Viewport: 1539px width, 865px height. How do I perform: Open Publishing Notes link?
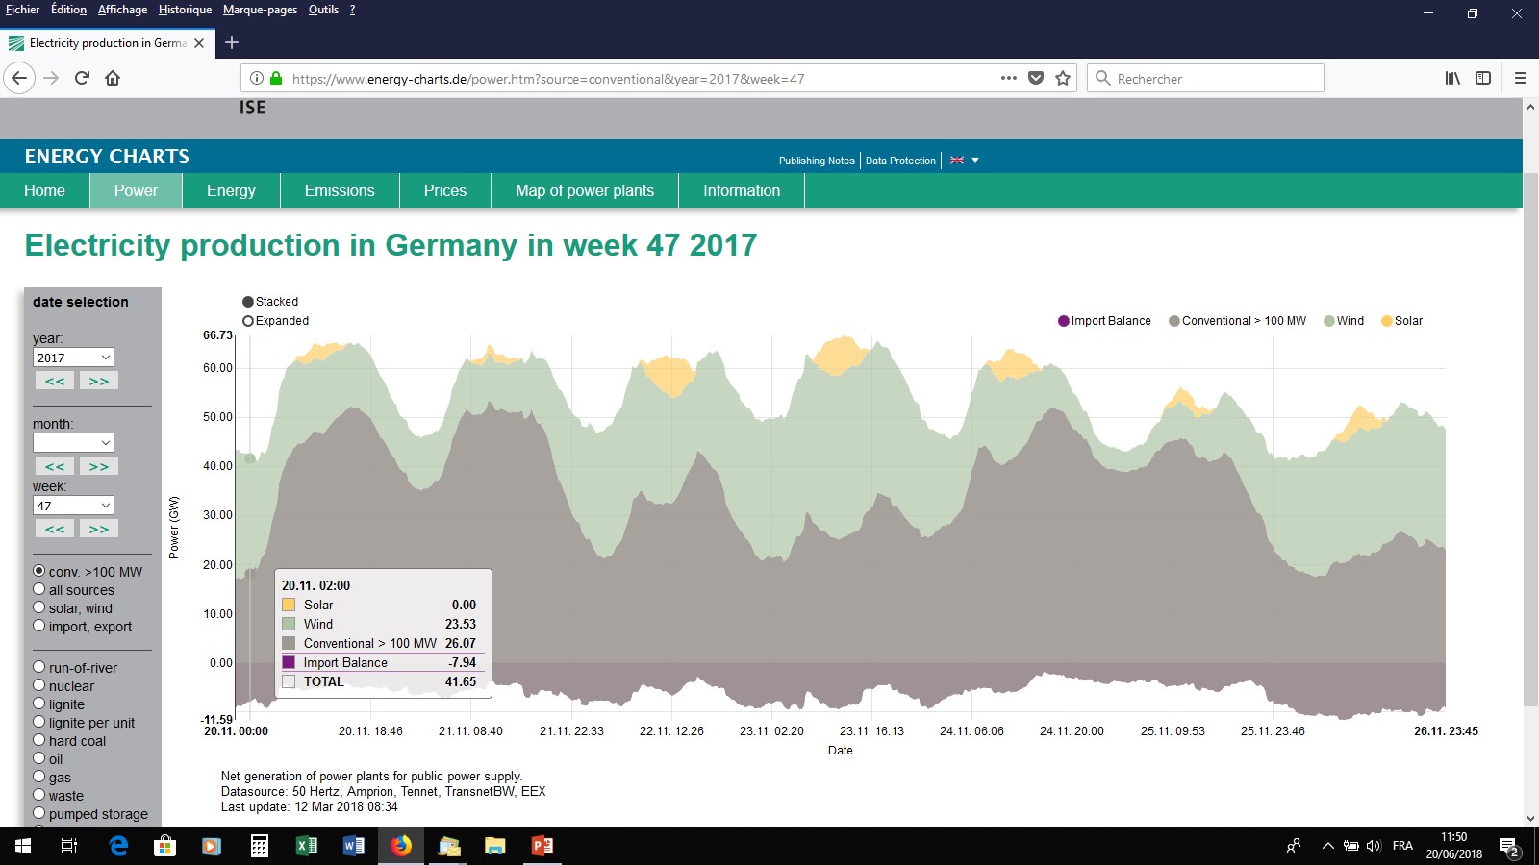coord(817,161)
